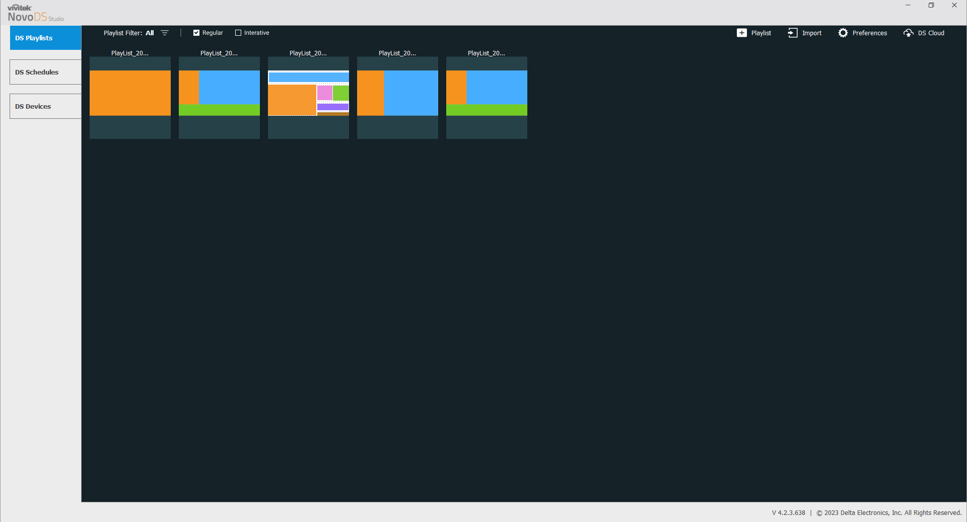This screenshot has height=522, width=967.
Task: Click the Import arrow icon
Action: [x=792, y=33]
